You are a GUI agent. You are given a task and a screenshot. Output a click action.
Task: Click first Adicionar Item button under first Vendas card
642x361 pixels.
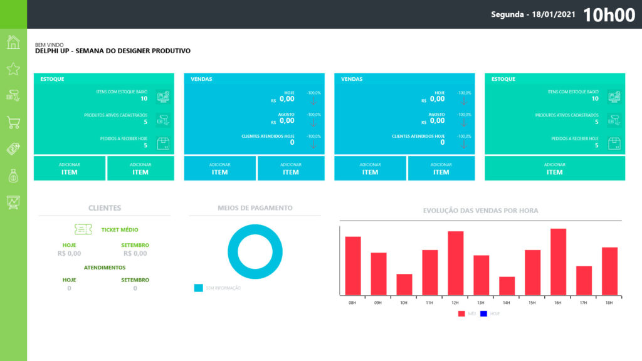[x=219, y=169]
